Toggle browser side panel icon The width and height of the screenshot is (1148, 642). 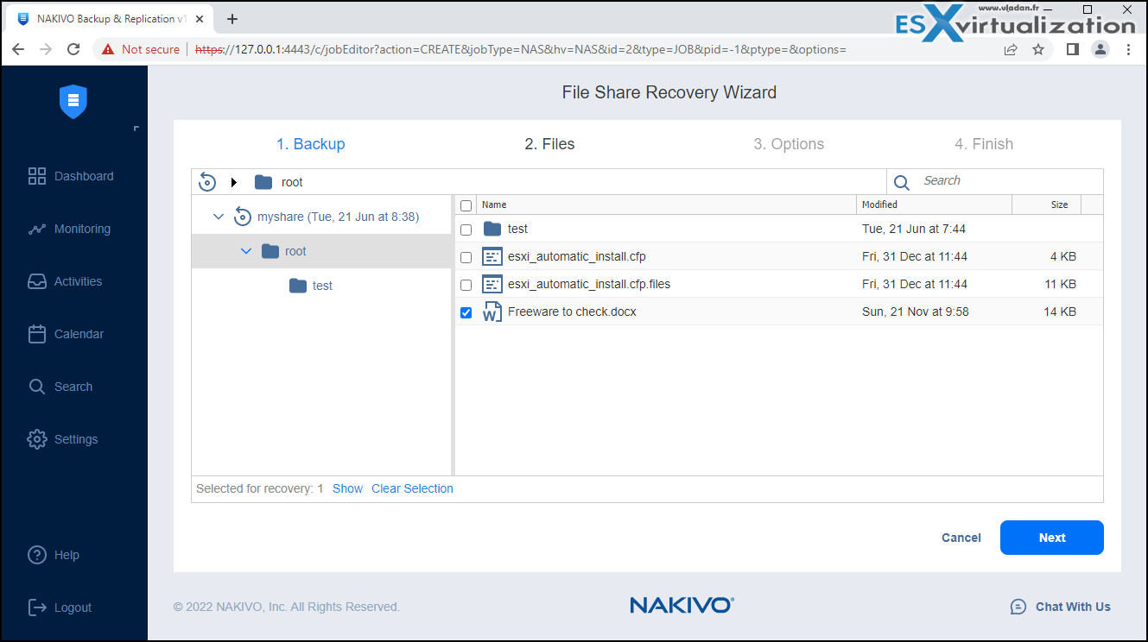click(1072, 49)
